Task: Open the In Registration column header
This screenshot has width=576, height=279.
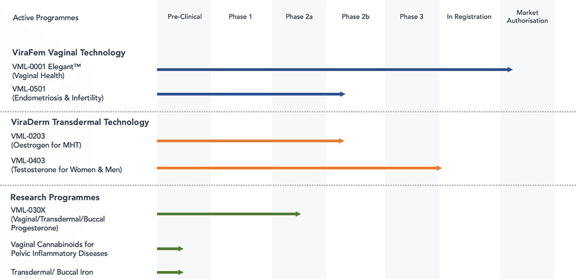Action: tap(469, 17)
